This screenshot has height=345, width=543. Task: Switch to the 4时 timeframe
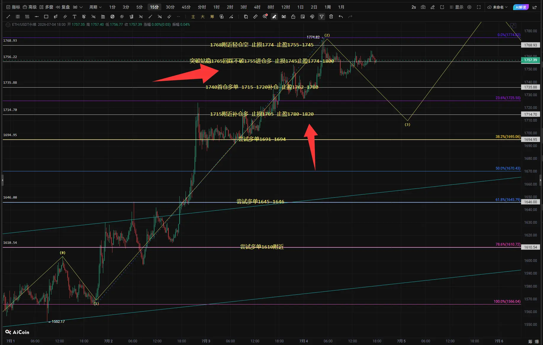[257, 7]
